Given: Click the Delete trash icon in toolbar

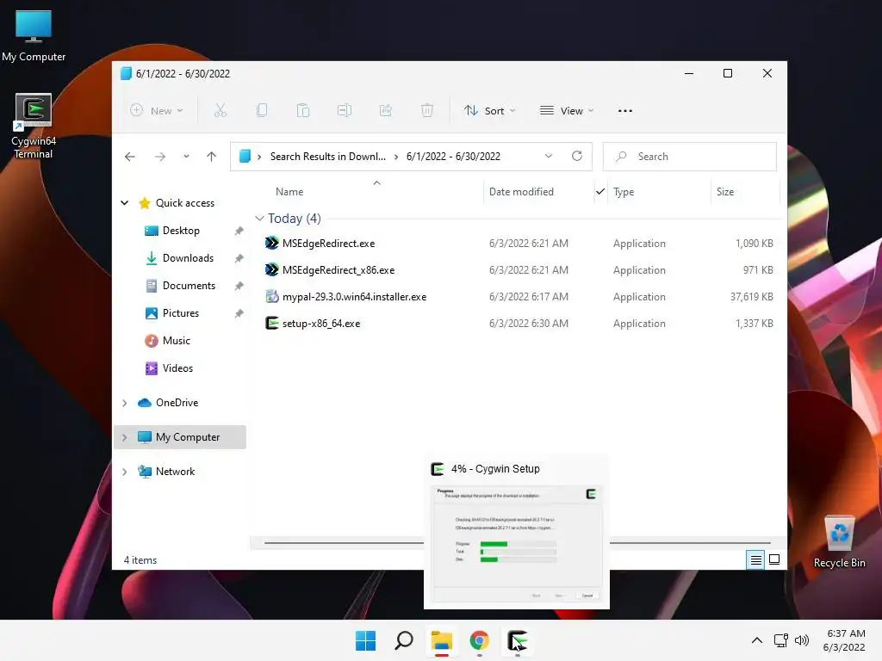Looking at the screenshot, I should coord(427,111).
